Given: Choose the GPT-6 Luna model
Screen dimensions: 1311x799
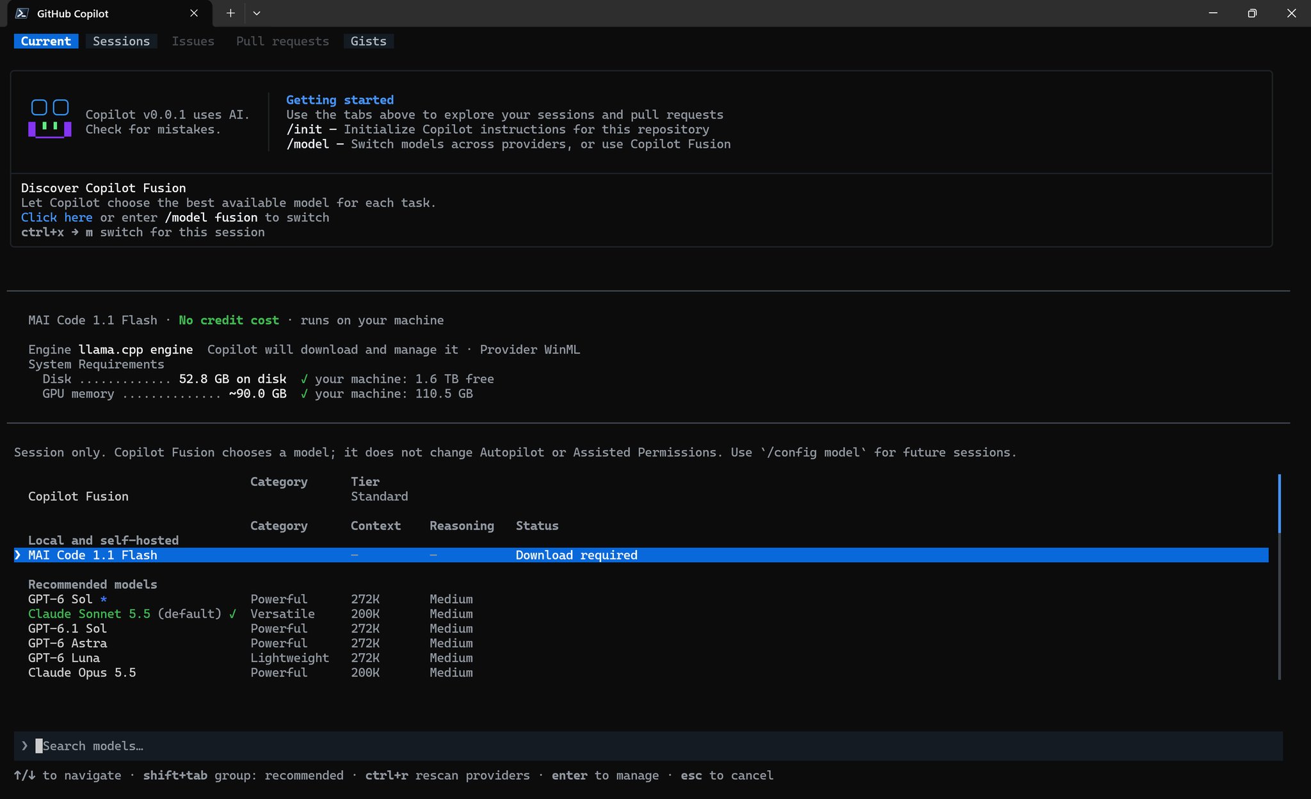Looking at the screenshot, I should pos(641,658).
